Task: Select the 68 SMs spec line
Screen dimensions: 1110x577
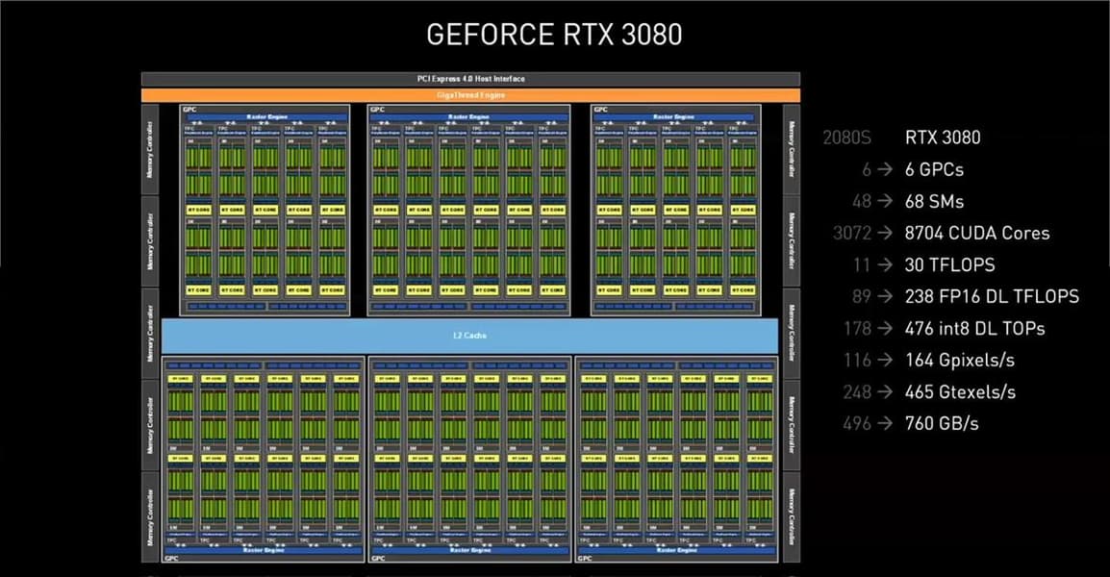Action: 934,201
